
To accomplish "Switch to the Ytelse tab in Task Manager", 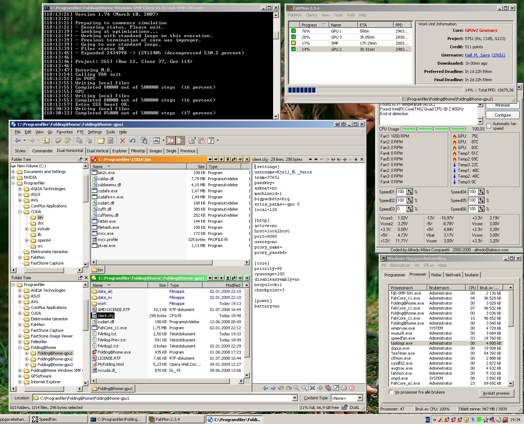I will [x=436, y=275].
